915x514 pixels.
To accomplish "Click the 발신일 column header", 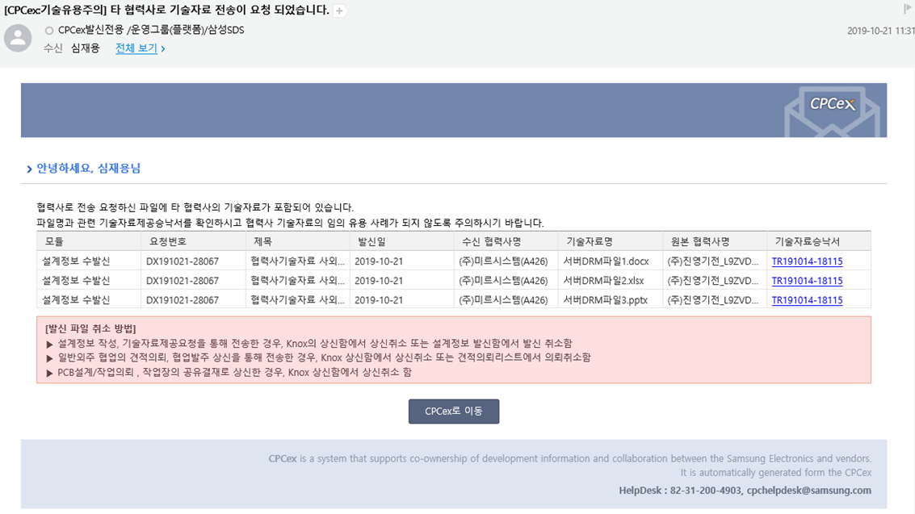I will click(371, 241).
